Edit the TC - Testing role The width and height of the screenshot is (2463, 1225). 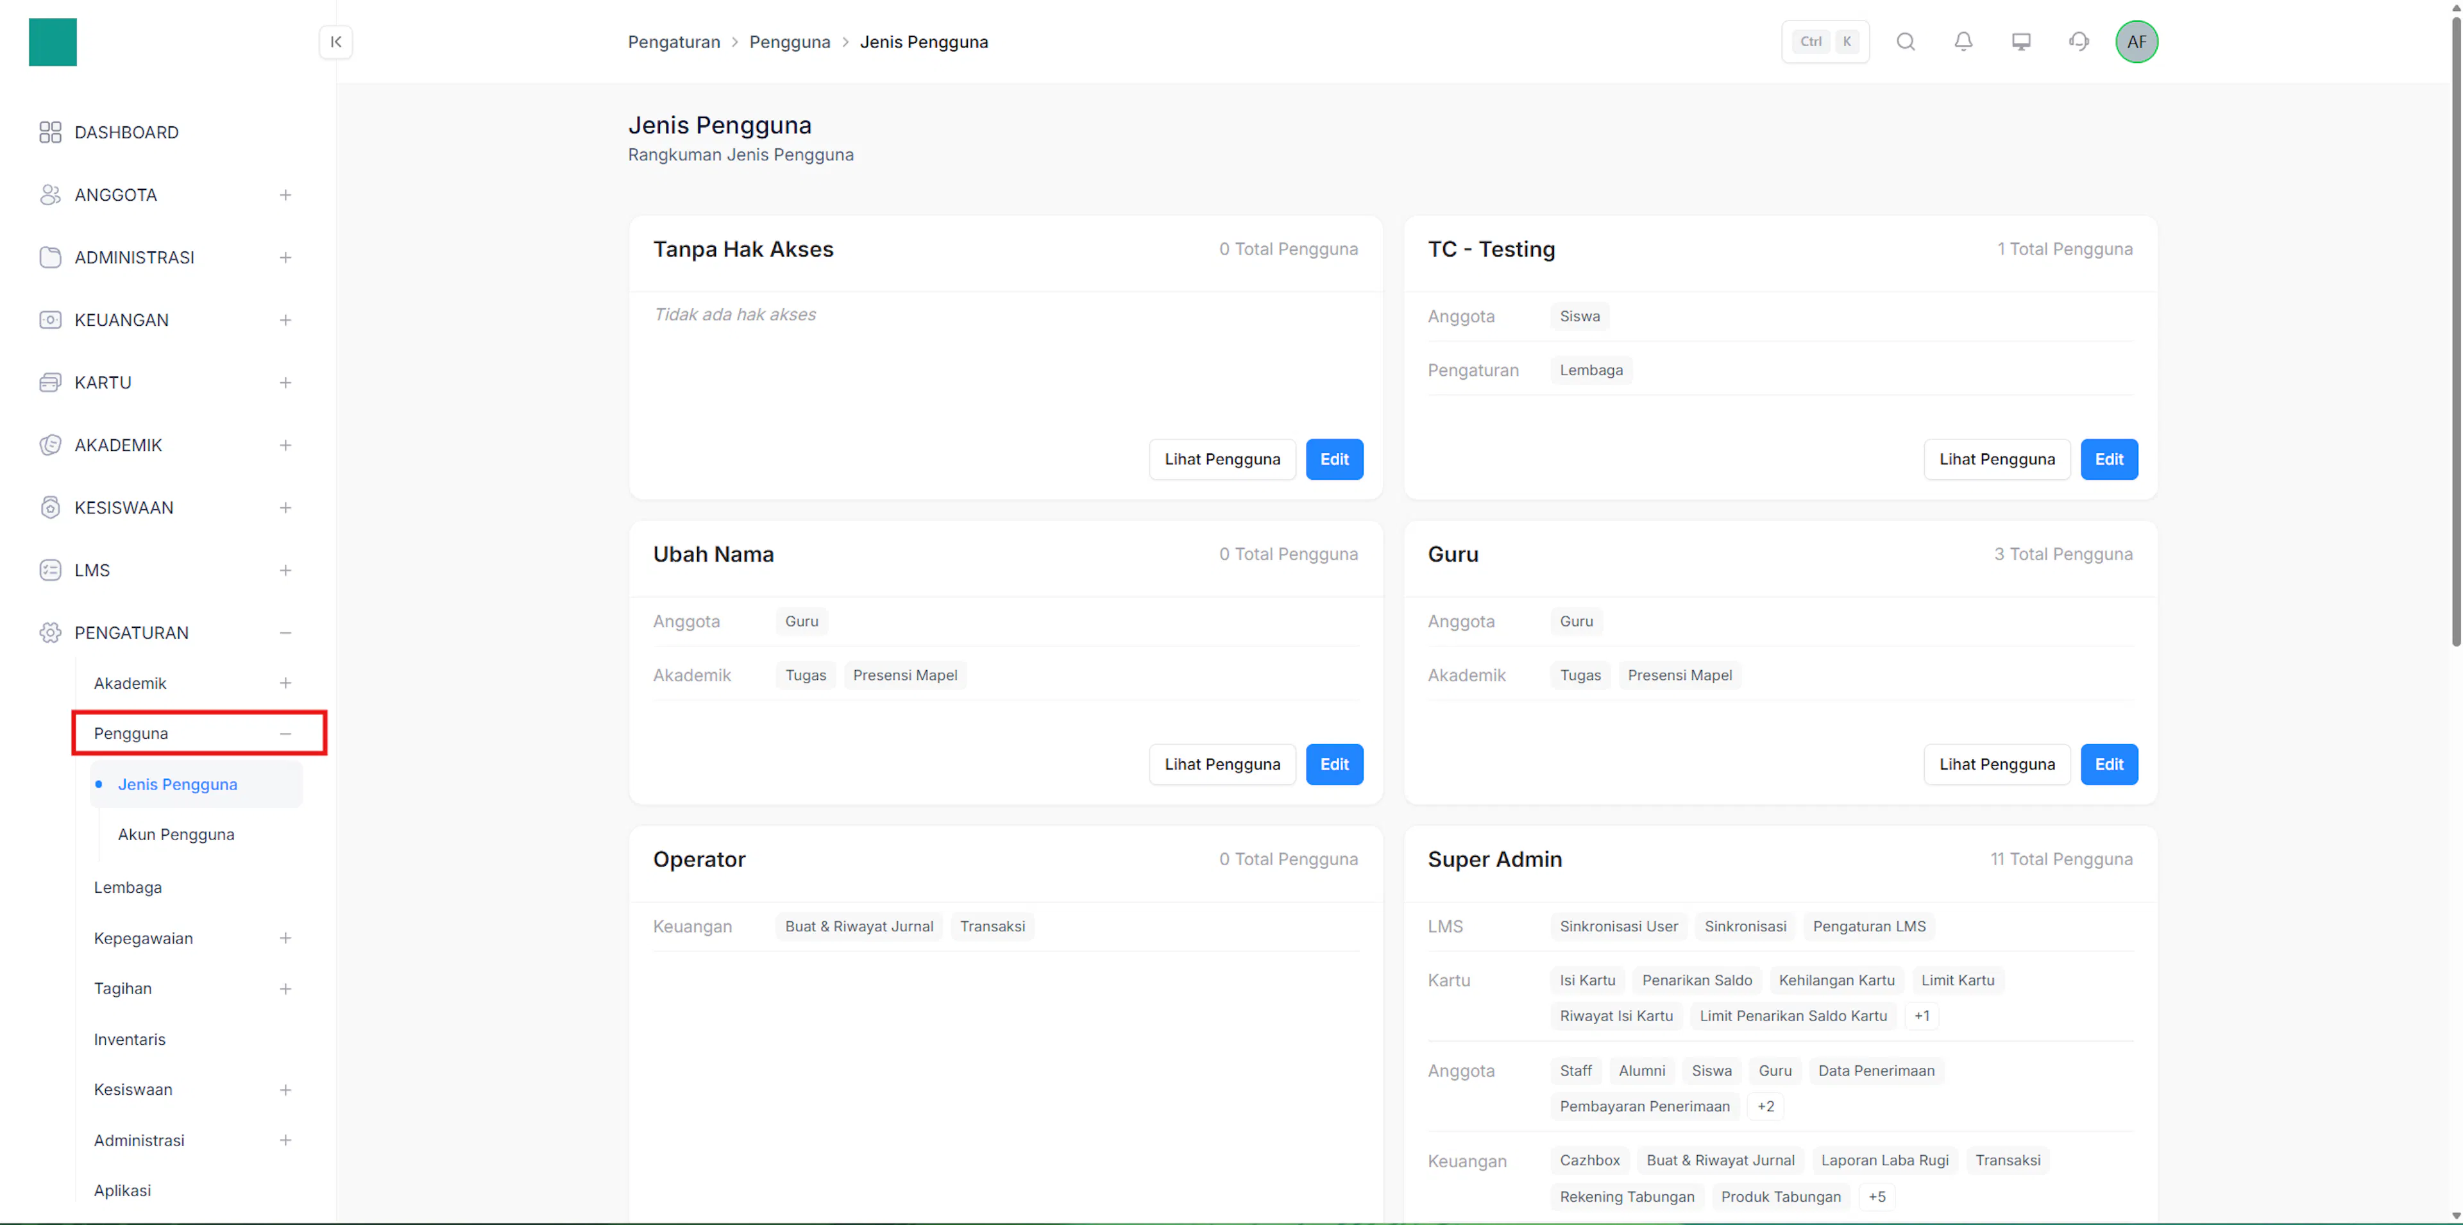pyautogui.click(x=2109, y=459)
